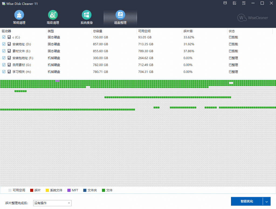Uncheck the c (C:) drive checkbox
The width and height of the screenshot is (276, 209).
pos(4,37)
